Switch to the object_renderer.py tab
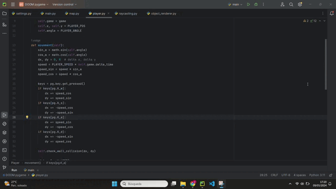The image size is (336, 189). [162, 14]
